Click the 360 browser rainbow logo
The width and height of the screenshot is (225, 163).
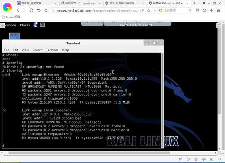(7, 7)
